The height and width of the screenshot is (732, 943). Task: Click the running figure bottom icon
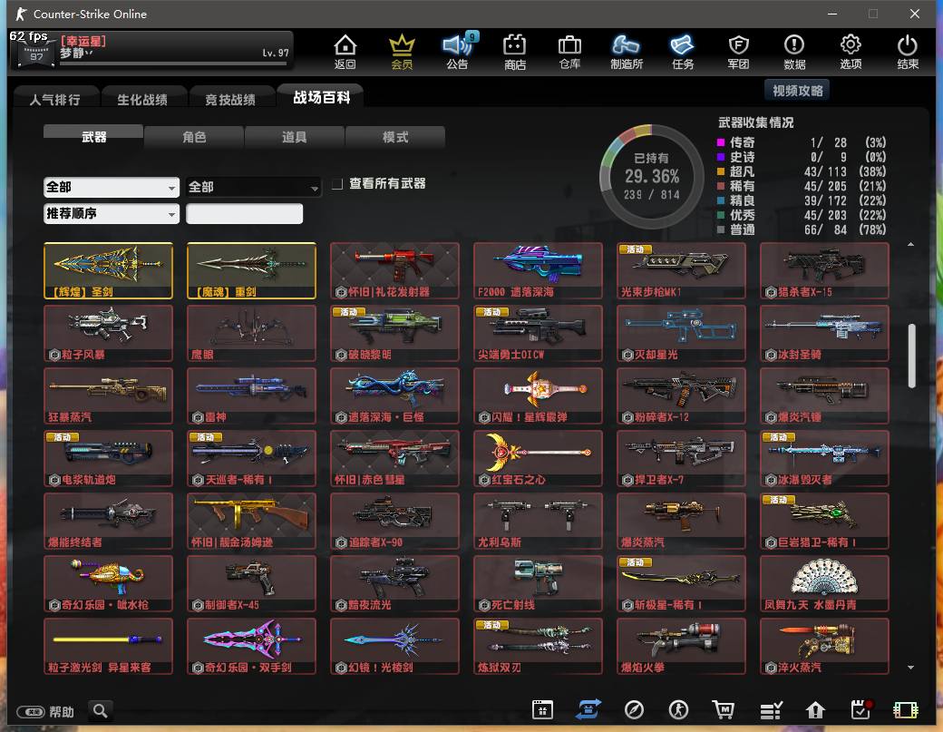679,709
